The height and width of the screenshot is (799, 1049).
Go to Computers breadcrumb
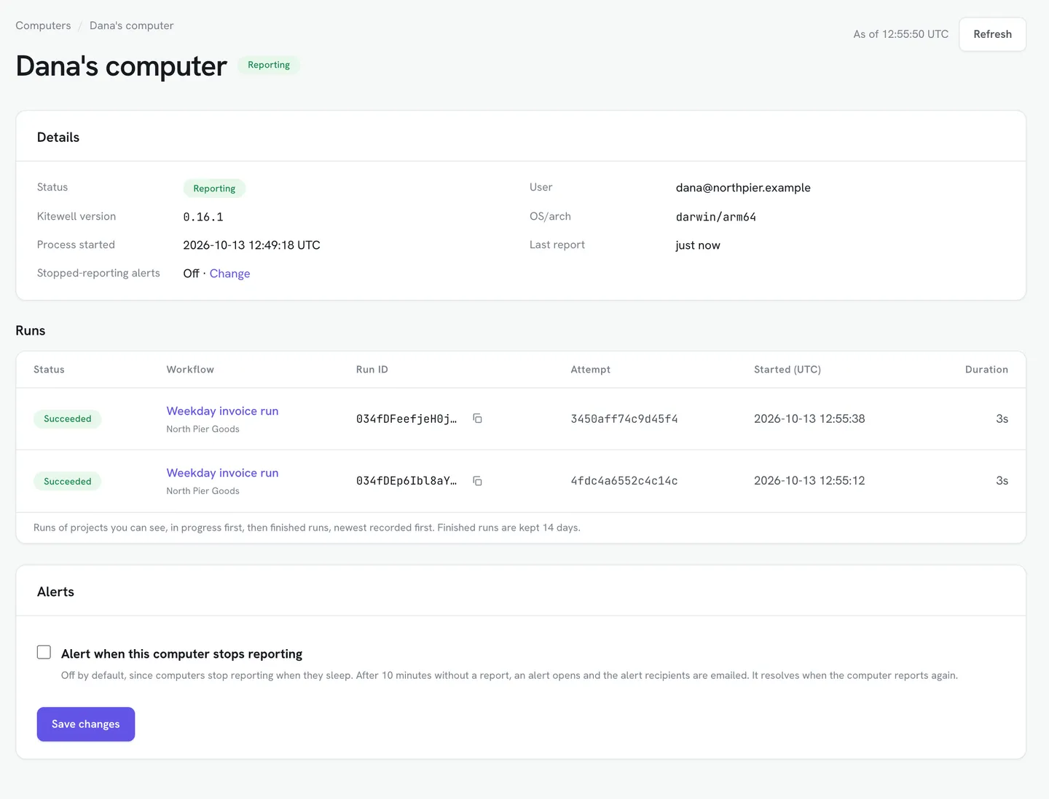[x=43, y=25]
